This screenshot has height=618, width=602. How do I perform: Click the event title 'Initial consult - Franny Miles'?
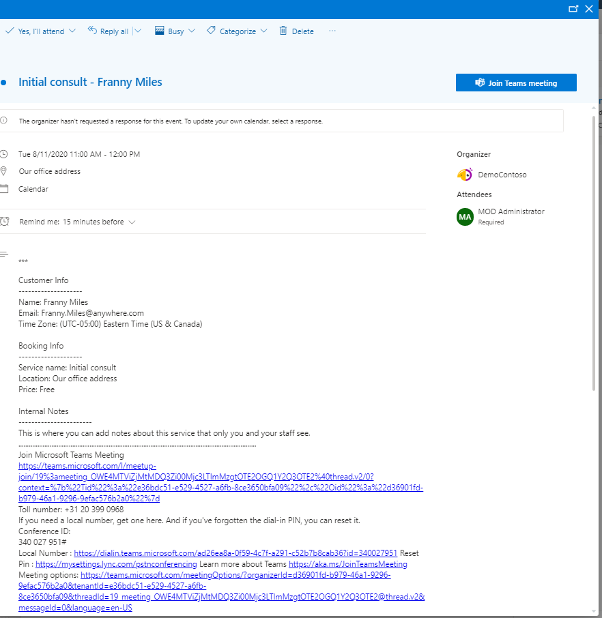pos(90,82)
